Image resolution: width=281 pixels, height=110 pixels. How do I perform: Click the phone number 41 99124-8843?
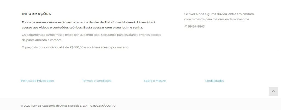coord(195,27)
